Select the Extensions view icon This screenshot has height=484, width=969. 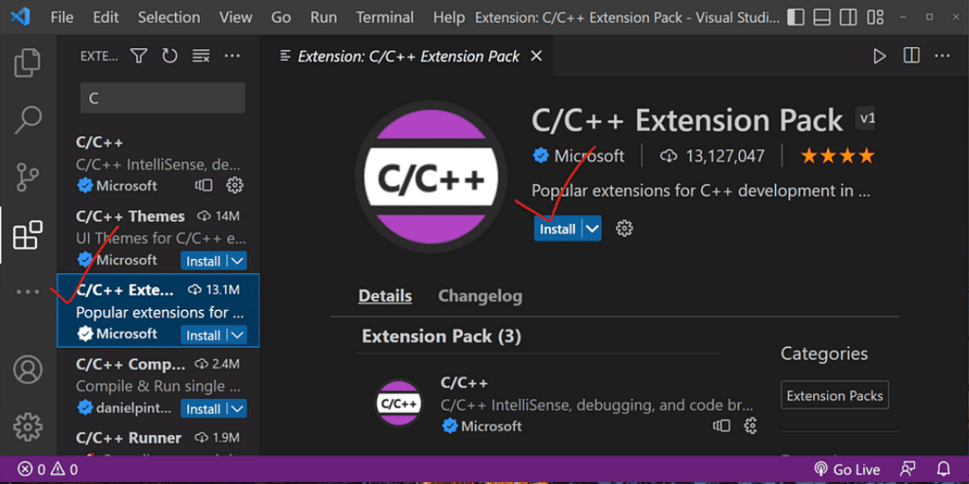[27, 234]
